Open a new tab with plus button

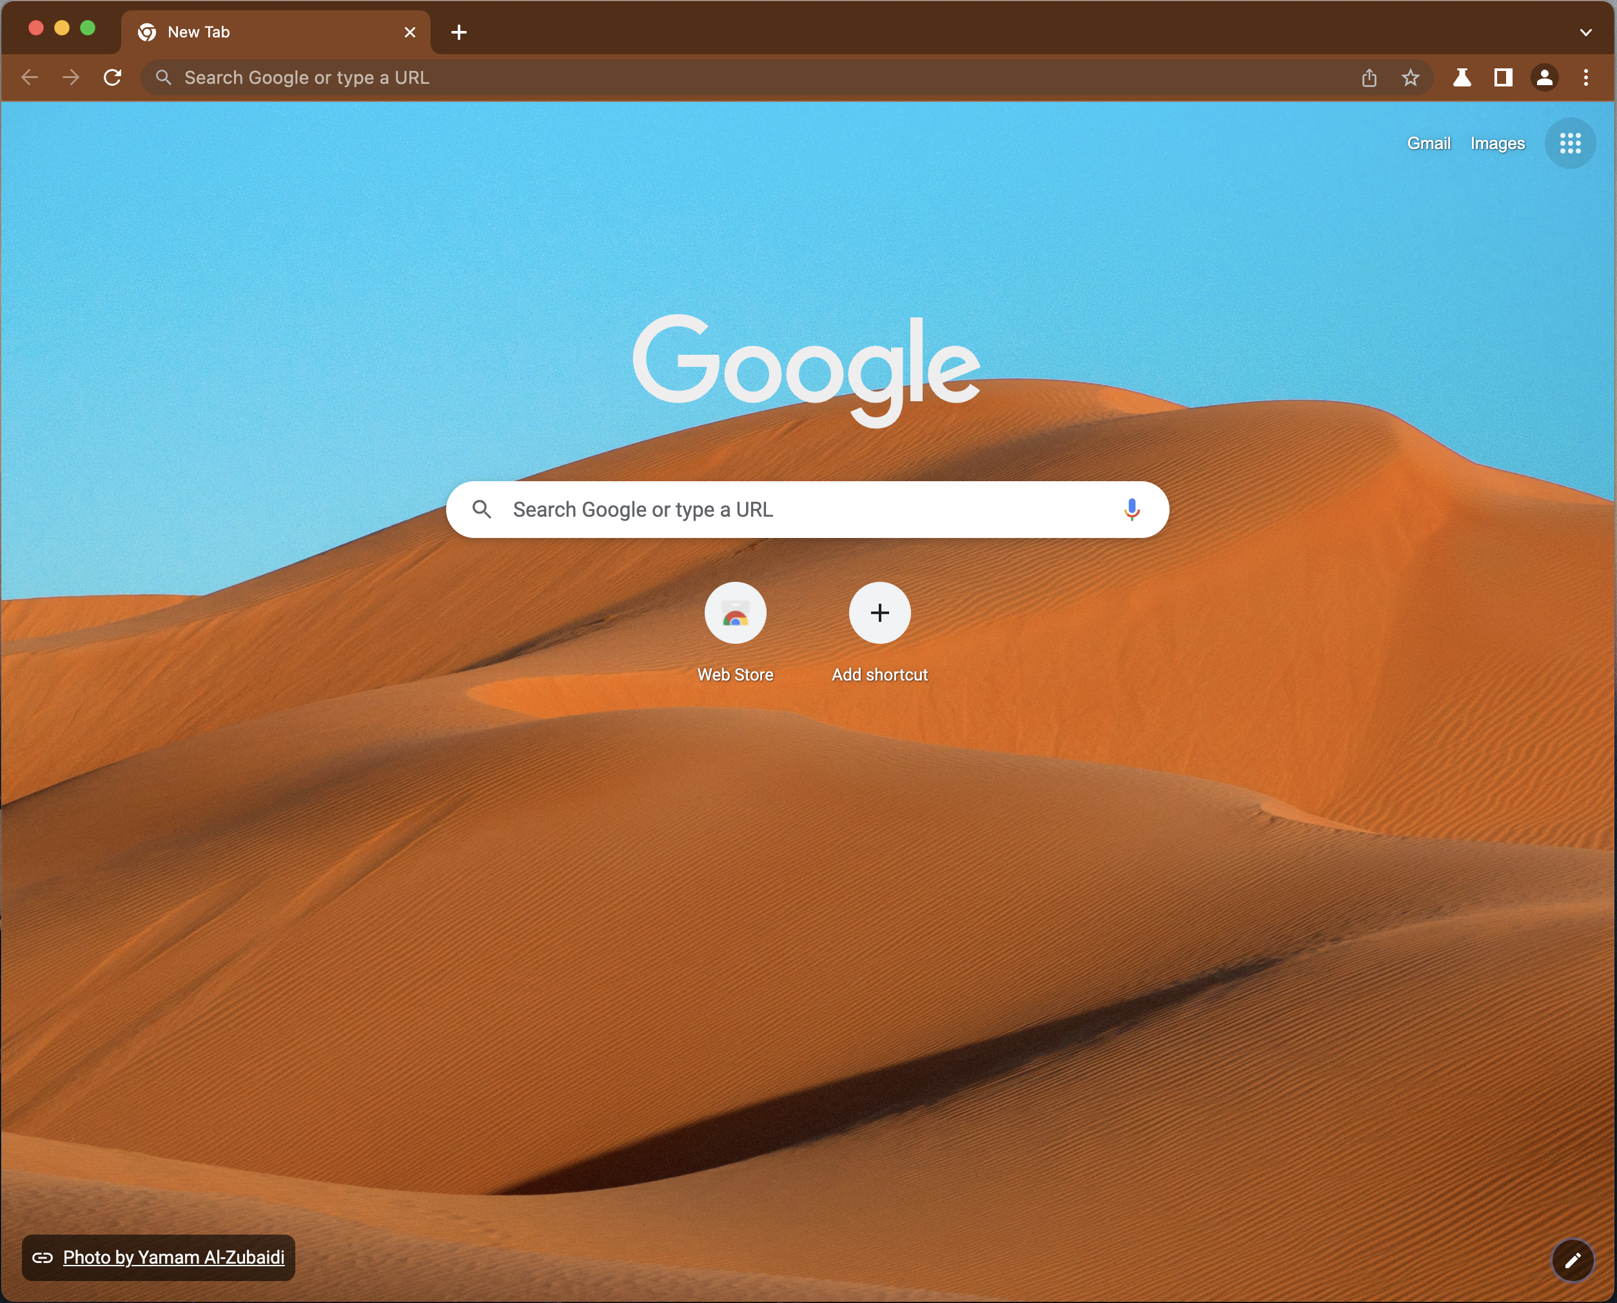tap(459, 32)
